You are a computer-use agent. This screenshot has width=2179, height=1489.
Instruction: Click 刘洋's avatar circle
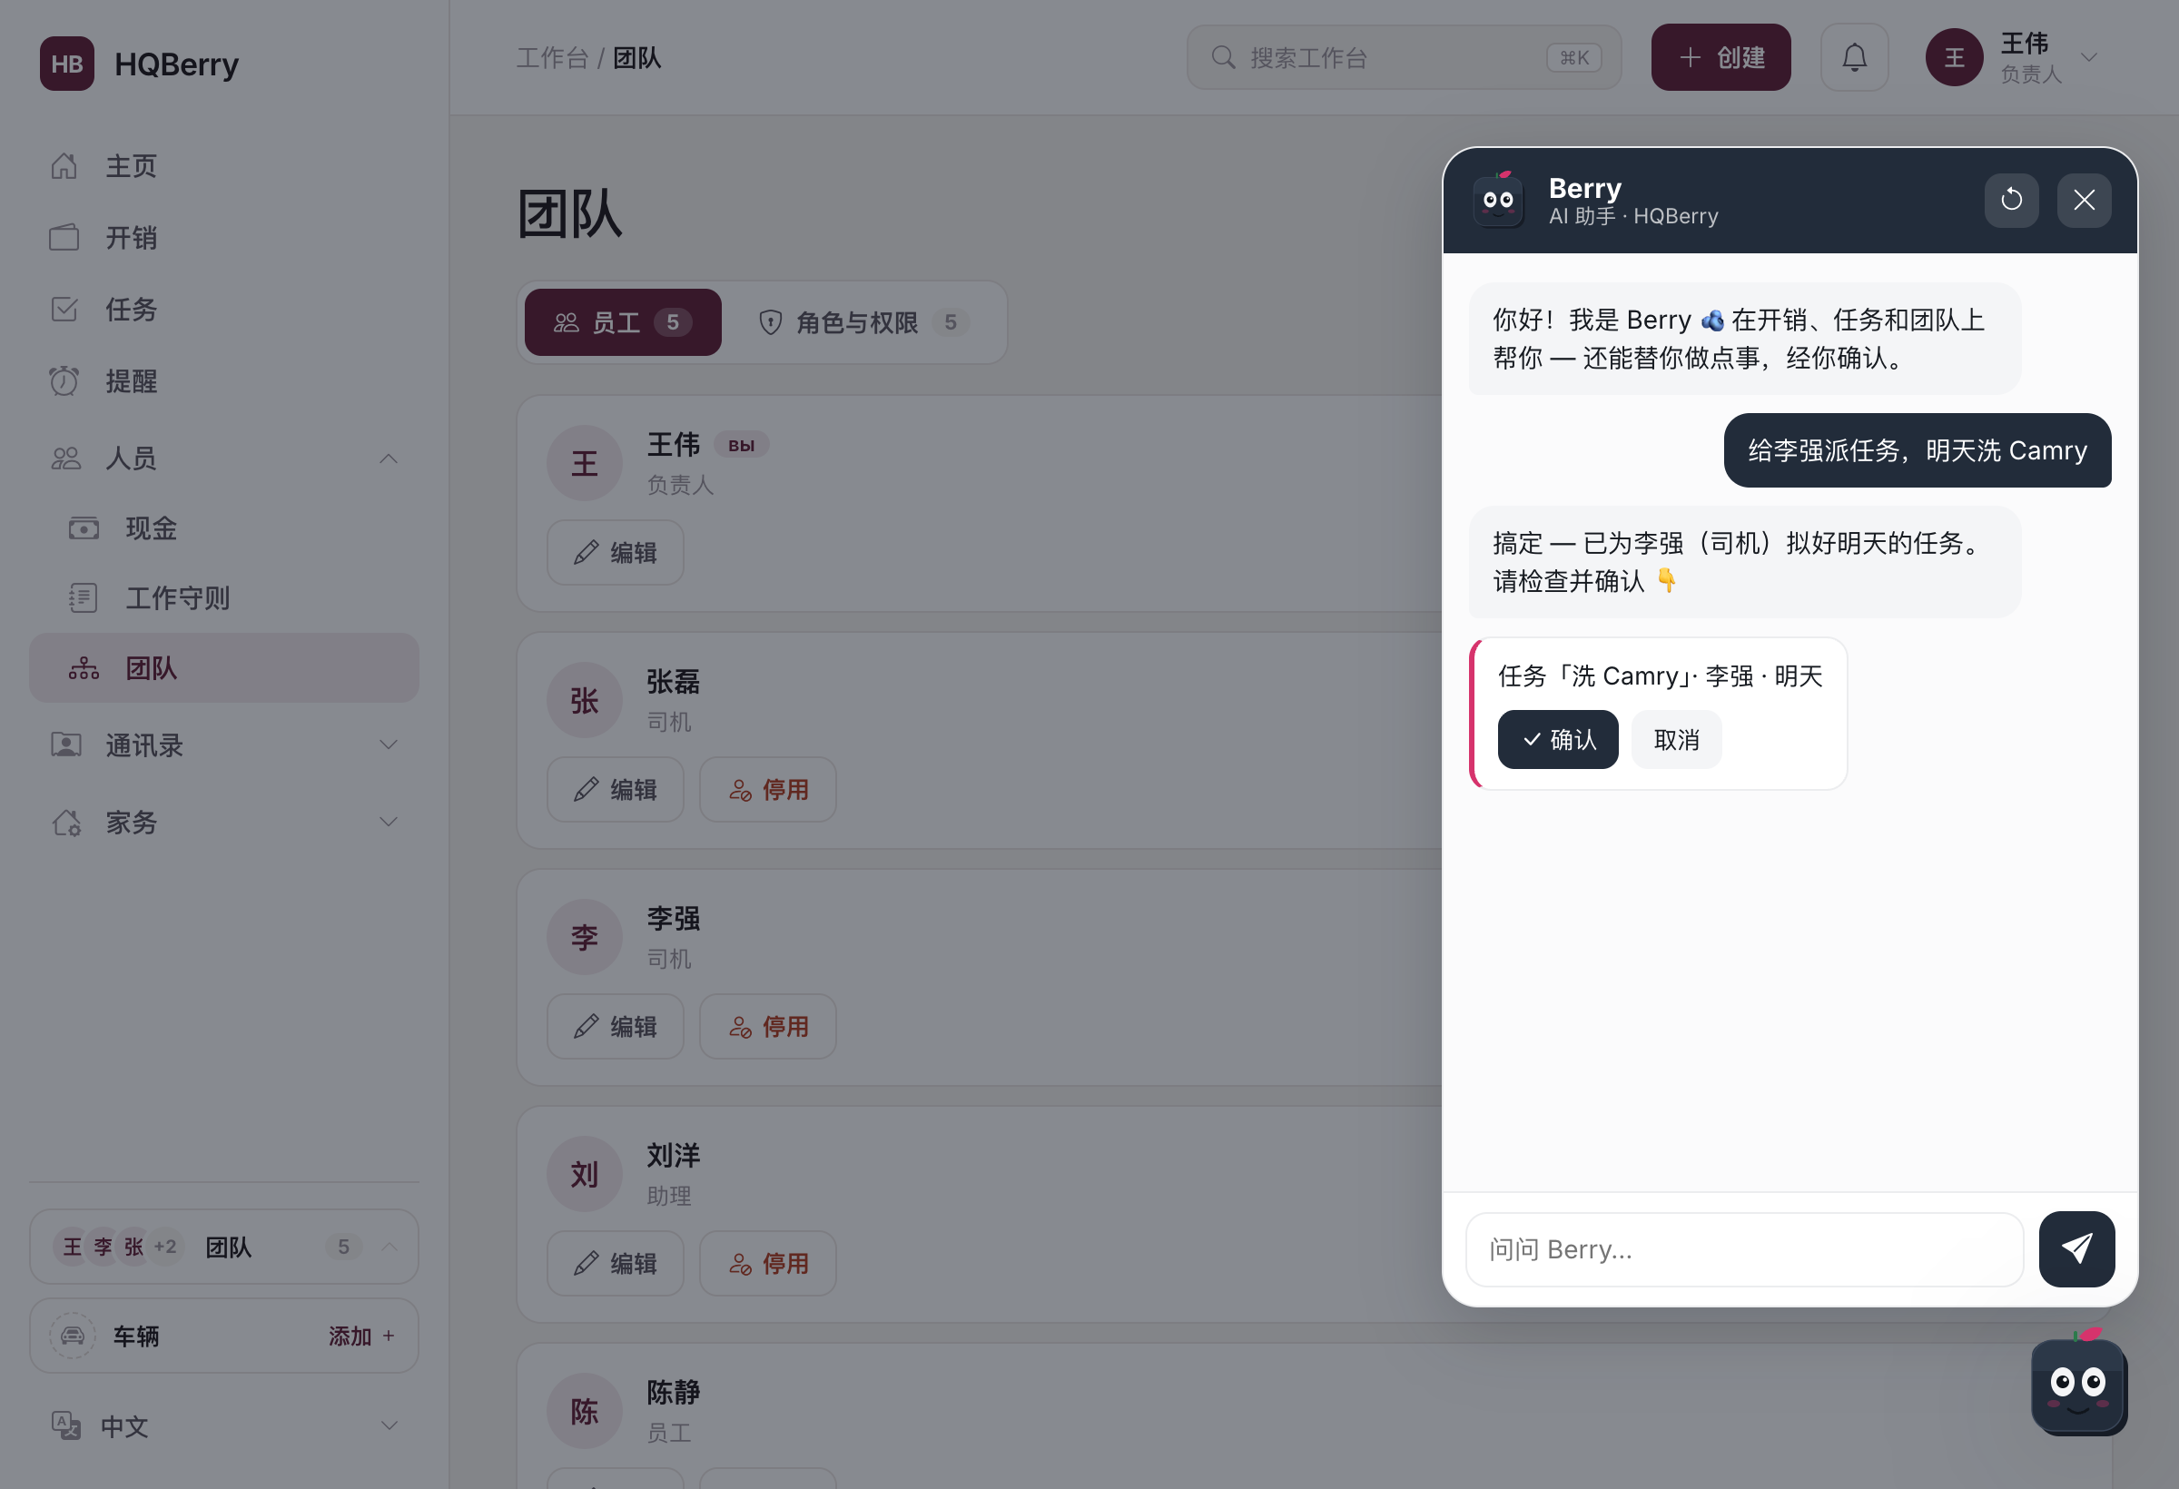pos(584,1175)
